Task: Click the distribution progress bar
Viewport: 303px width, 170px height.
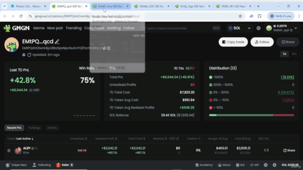Action: [x=251, y=115]
